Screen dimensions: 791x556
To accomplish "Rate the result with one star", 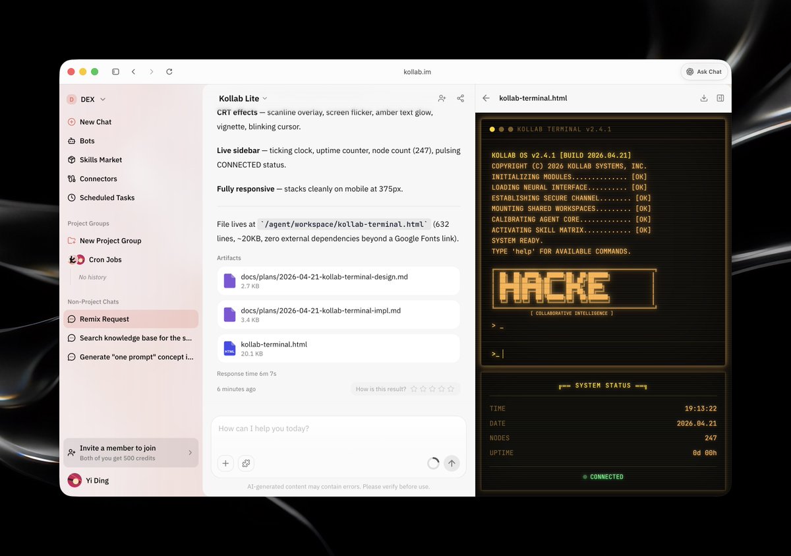I will point(414,389).
